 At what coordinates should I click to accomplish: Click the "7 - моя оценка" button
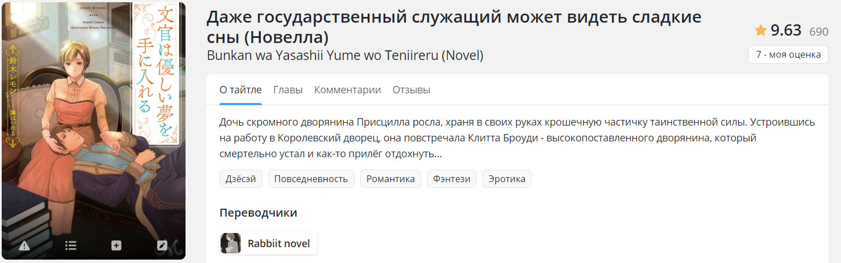(x=788, y=55)
